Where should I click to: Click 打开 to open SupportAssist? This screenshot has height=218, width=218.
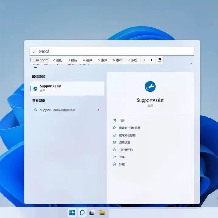(122, 121)
